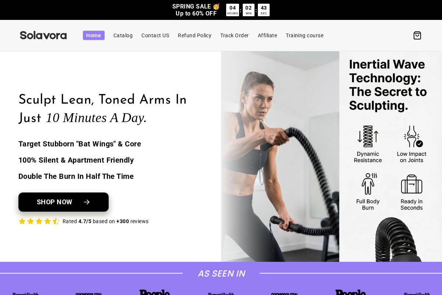The width and height of the screenshot is (442, 295).
Task: Click the Spring Sale announcement banner text
Action: [x=196, y=10]
